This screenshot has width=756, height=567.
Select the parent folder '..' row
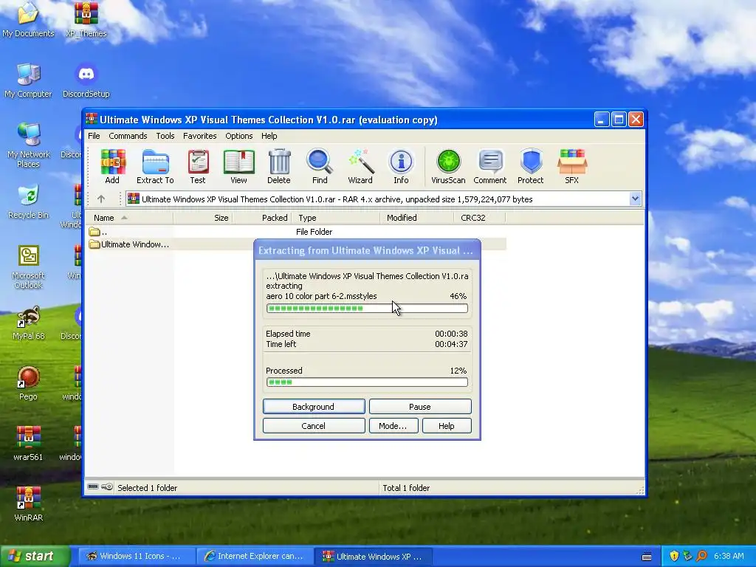296,232
